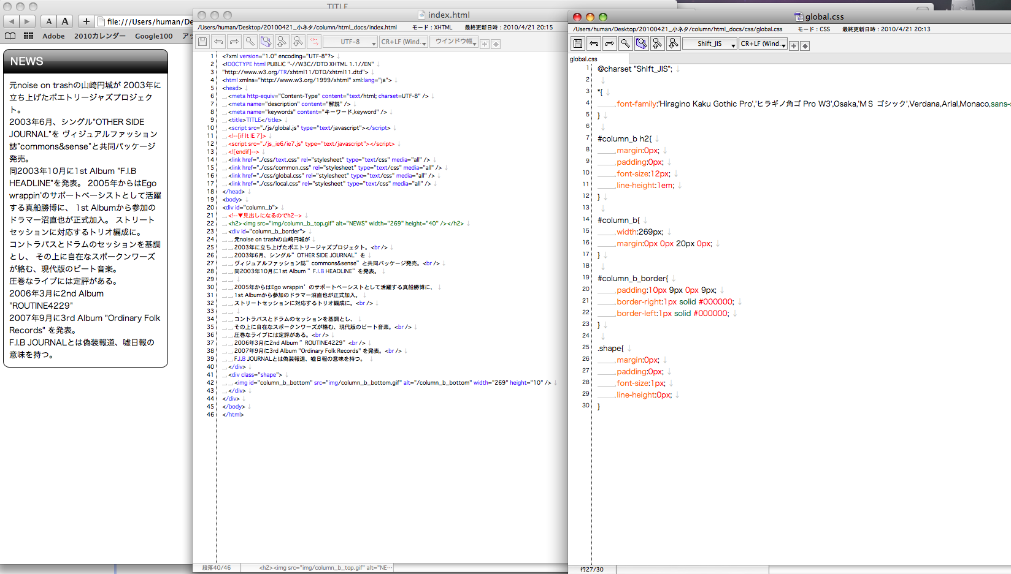This screenshot has height=574, width=1011.
Task: Click #column_b h2{ selector line
Action: (625, 139)
